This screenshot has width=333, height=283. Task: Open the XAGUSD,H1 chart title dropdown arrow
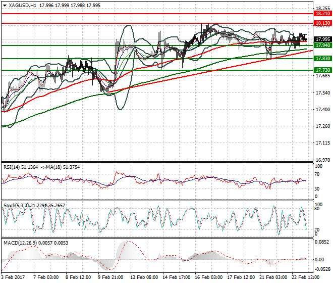[5, 6]
